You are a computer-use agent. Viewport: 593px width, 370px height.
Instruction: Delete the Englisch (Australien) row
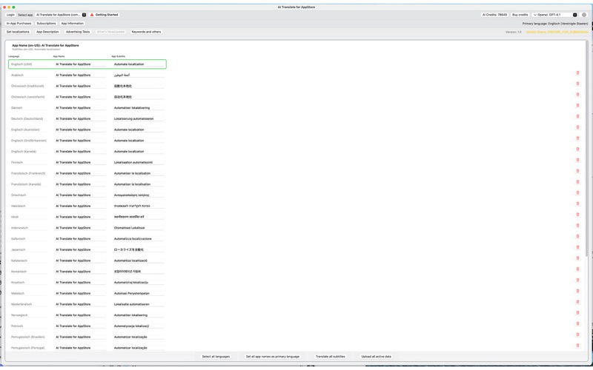pos(577,127)
